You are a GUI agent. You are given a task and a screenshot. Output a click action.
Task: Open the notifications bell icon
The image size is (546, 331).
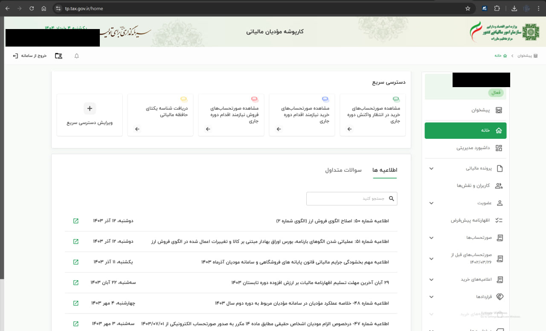point(77,56)
